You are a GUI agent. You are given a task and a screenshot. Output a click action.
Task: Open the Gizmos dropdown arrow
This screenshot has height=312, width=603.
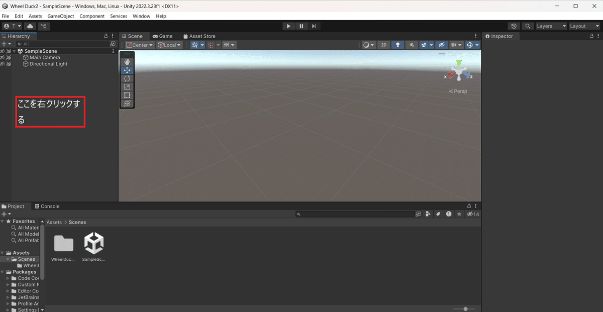(x=477, y=45)
